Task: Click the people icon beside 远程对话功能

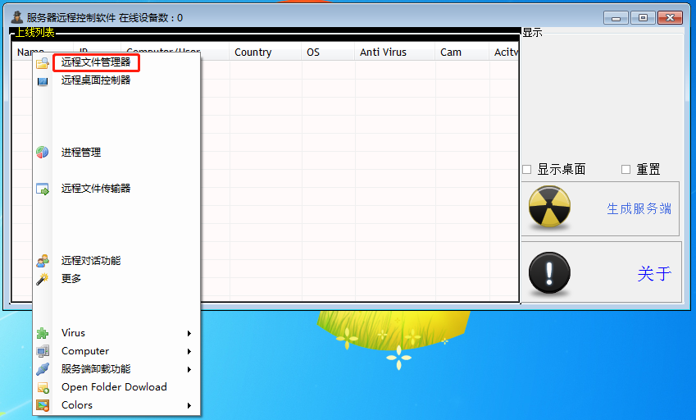Action: point(43,261)
